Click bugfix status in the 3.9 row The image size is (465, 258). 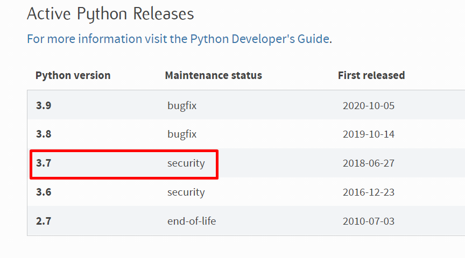pyautogui.click(x=182, y=105)
